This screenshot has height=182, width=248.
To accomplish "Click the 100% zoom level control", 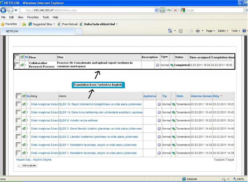I will coord(239,179).
